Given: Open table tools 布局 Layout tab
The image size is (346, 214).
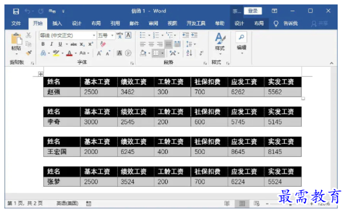Looking at the screenshot, I should [259, 23].
